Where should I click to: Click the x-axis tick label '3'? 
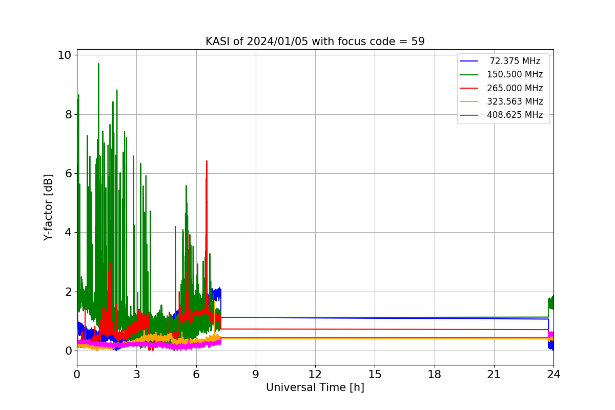[136, 375]
